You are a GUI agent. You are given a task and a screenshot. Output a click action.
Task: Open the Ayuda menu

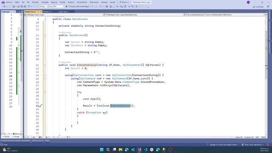(113, 2)
